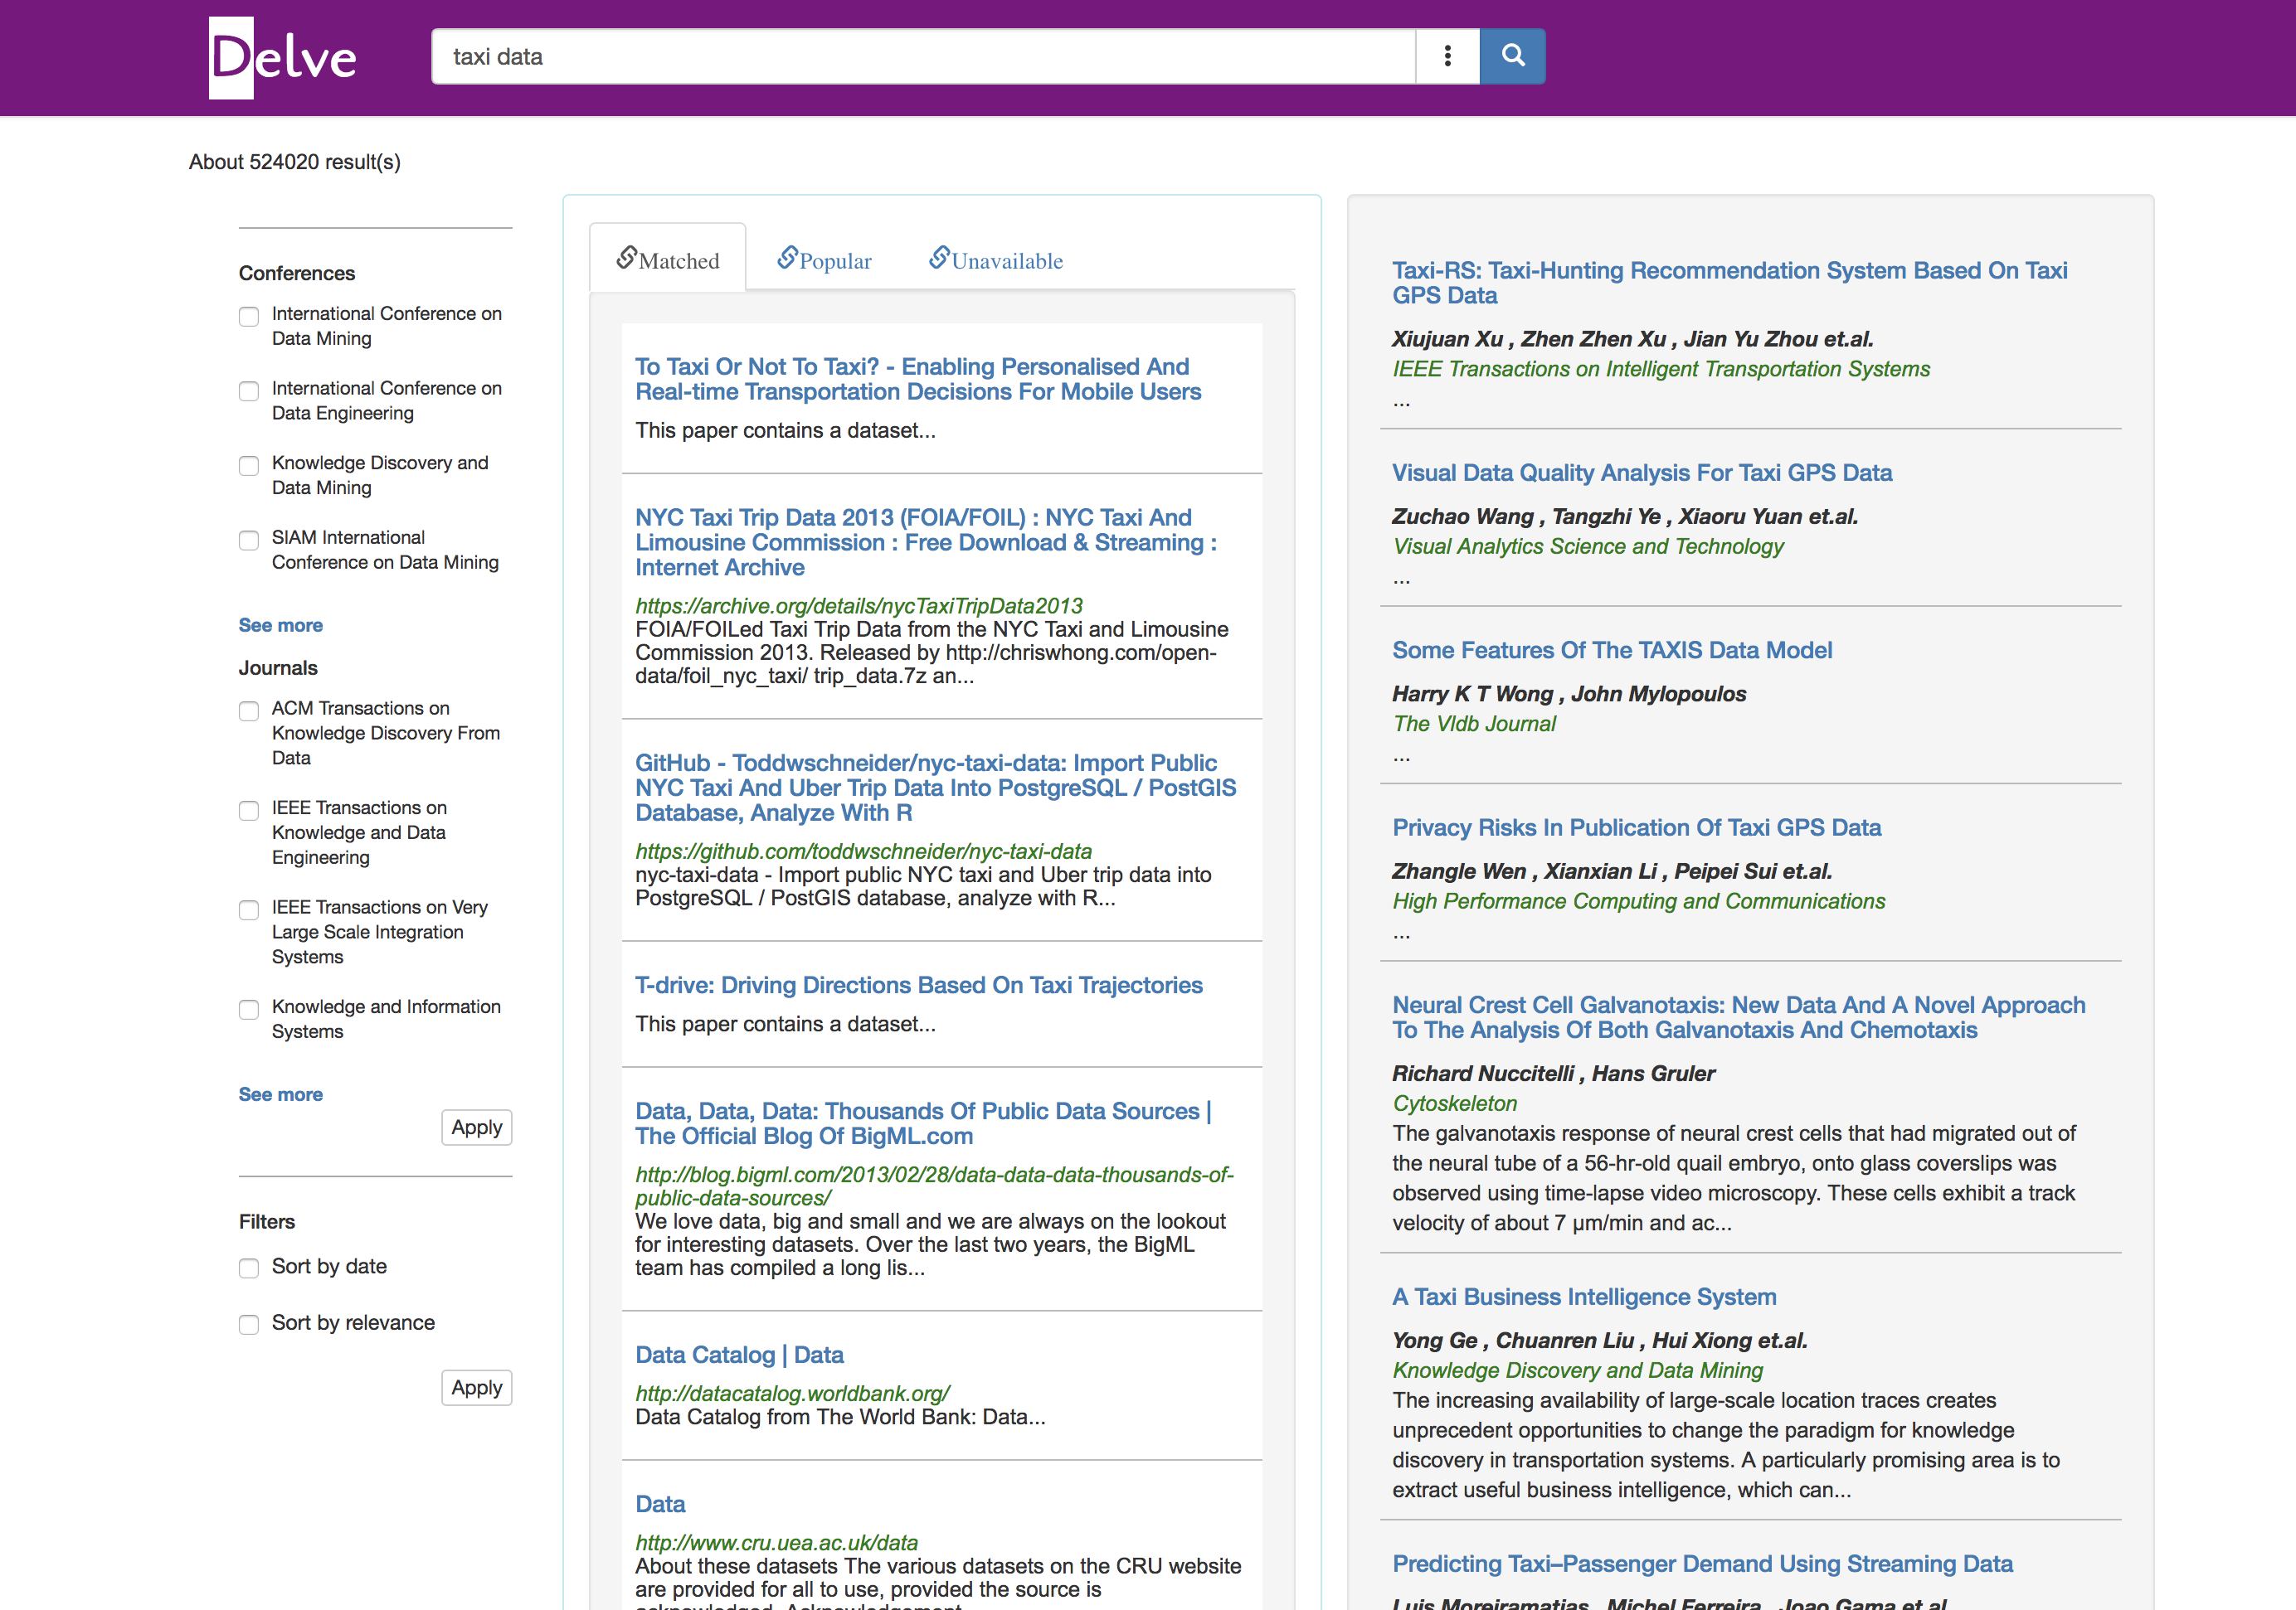Open the three-dot search options menu

(1447, 56)
